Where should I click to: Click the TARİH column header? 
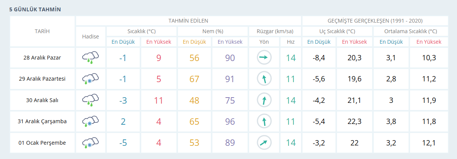pos(42,31)
